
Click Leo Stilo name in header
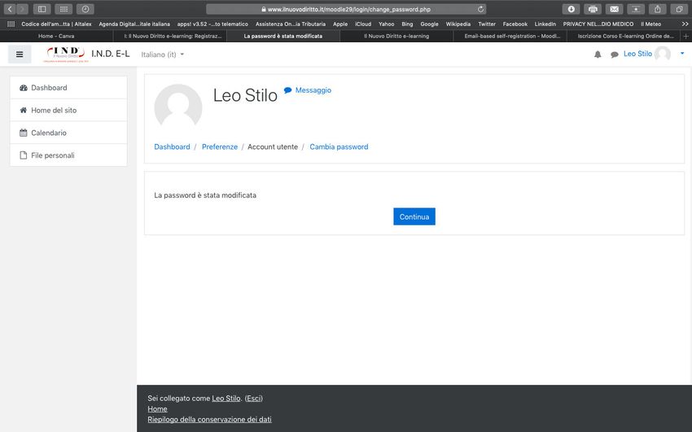637,54
